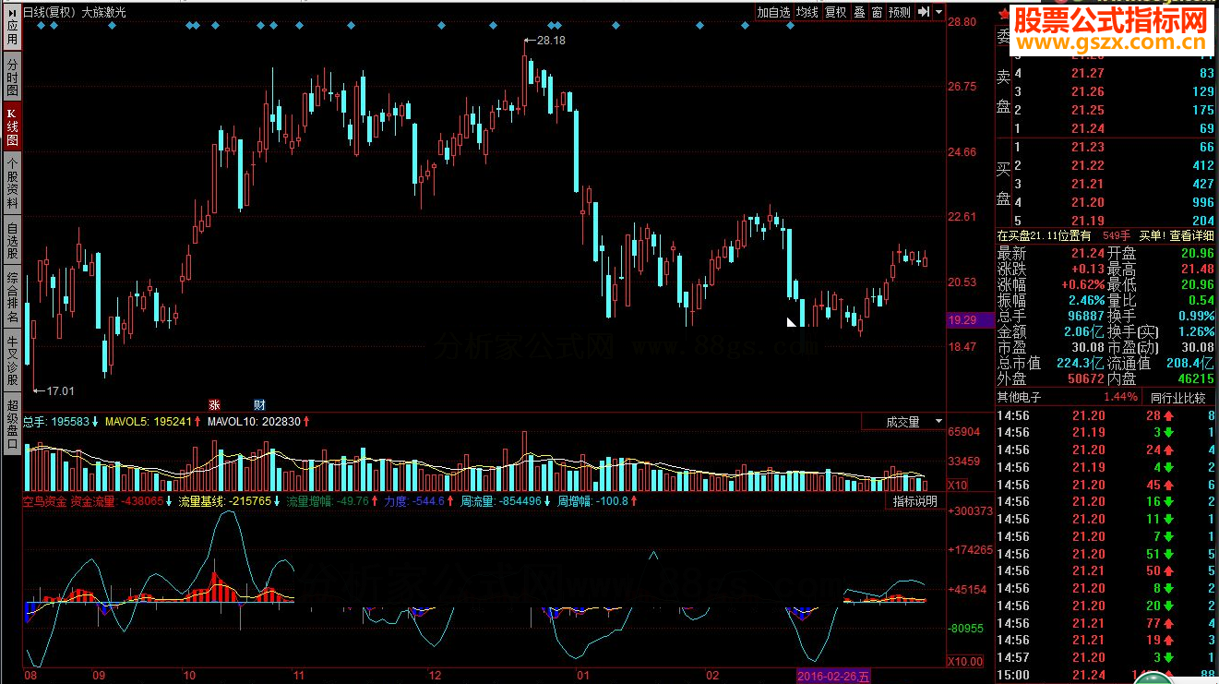Open the 牛叉诊股 sidebar tab
Image resolution: width=1219 pixels, height=684 pixels.
[12, 359]
